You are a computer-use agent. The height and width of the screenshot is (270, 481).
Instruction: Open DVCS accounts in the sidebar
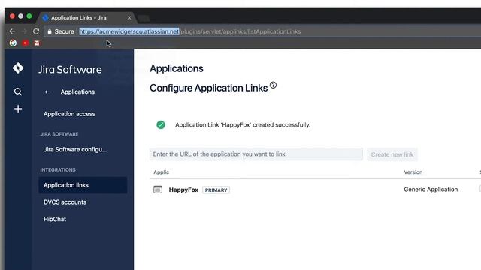coord(65,202)
